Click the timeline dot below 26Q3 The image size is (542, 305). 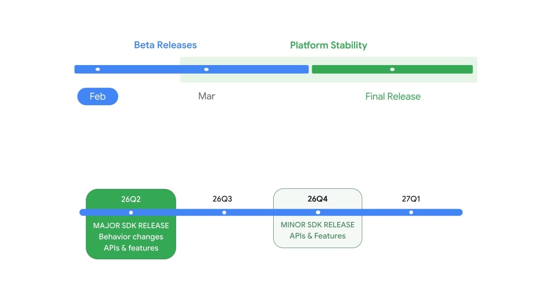click(x=224, y=212)
